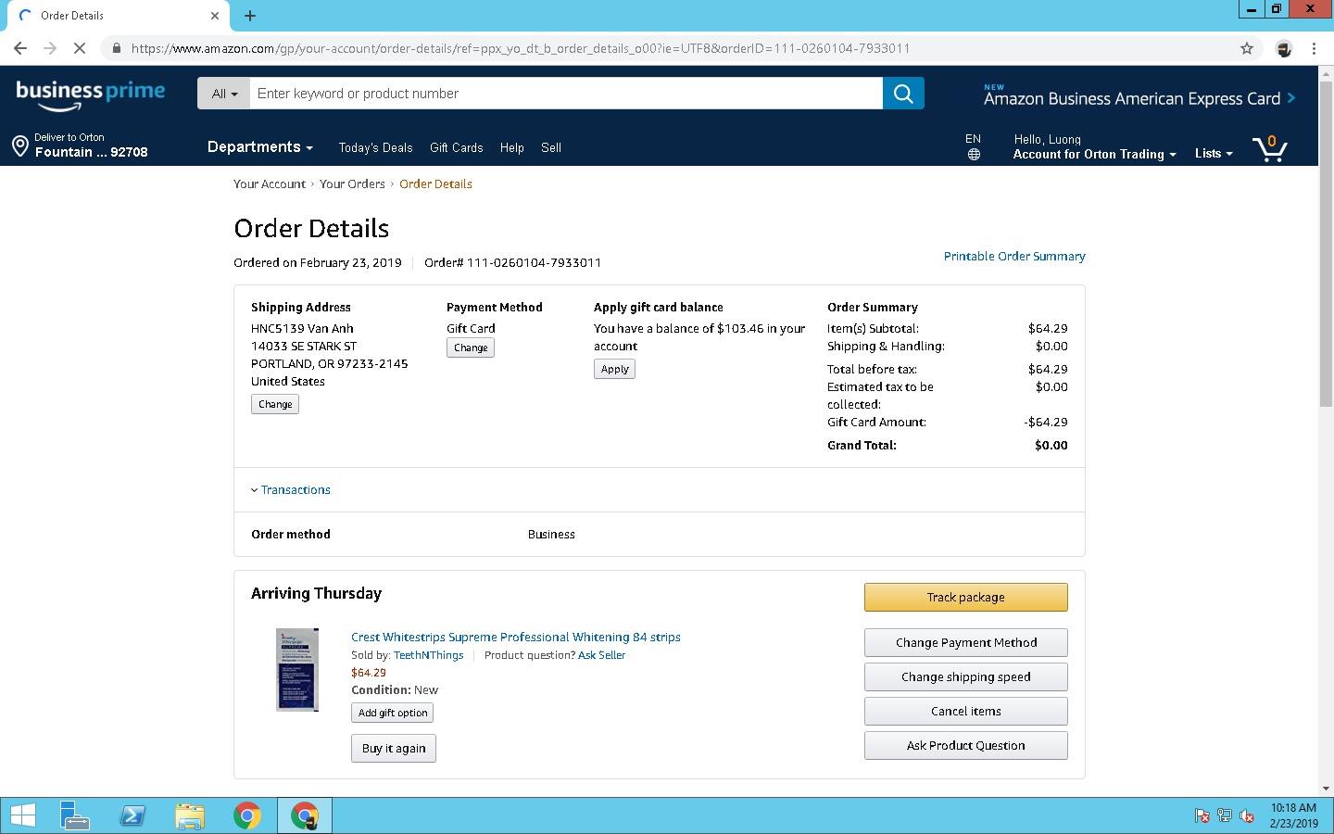This screenshot has width=1334, height=834.
Task: Click the Track package button
Action: pyautogui.click(x=965, y=598)
